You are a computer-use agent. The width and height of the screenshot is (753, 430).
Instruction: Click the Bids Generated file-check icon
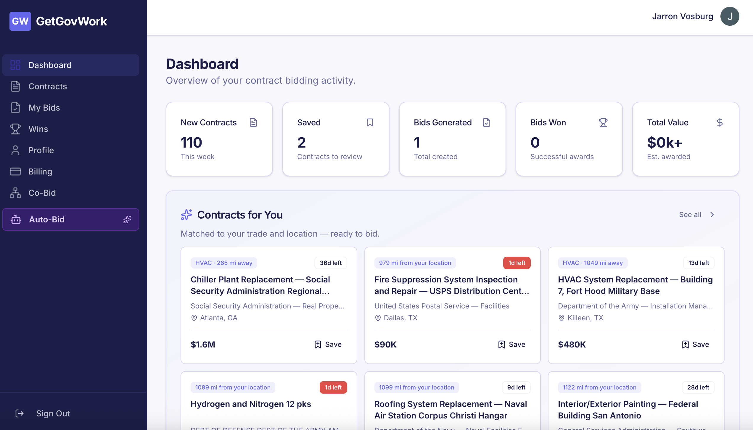click(487, 122)
